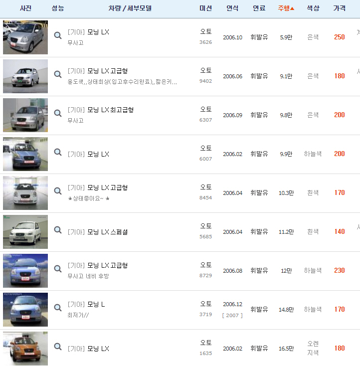This screenshot has width=360, height=368.
Task: Sort by the 연식 column header
Action: click(232, 8)
